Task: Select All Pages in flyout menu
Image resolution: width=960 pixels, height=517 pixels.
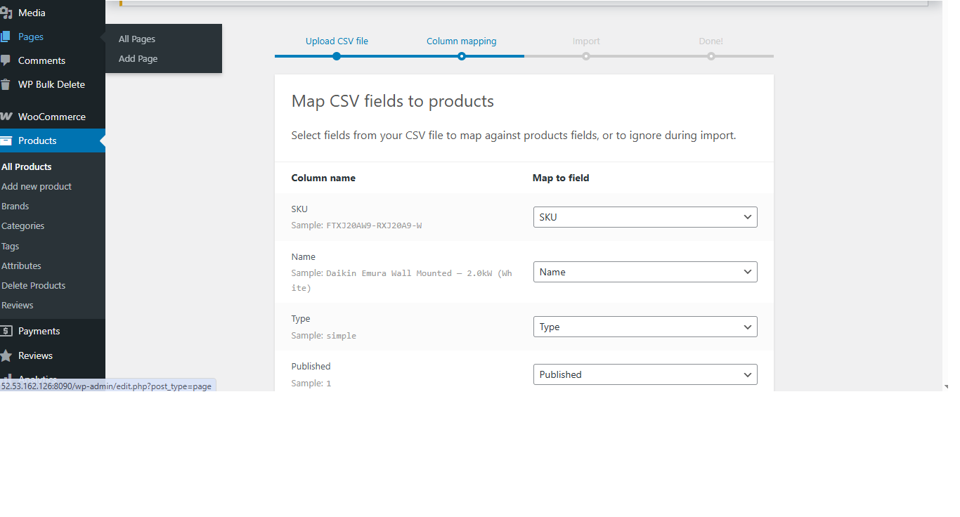Action: coord(137,39)
